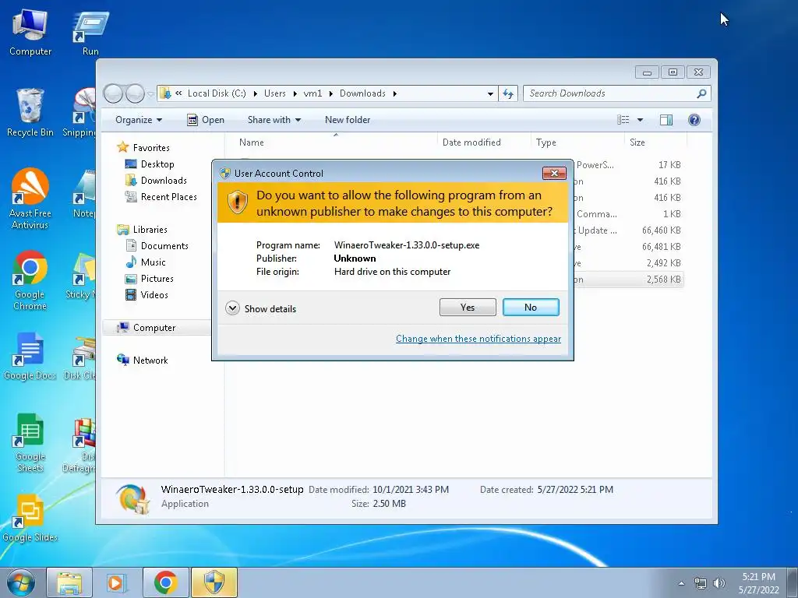The image size is (798, 598).
Task: Select Local Disk (C:) in breadcrumb
Action: [x=217, y=93]
